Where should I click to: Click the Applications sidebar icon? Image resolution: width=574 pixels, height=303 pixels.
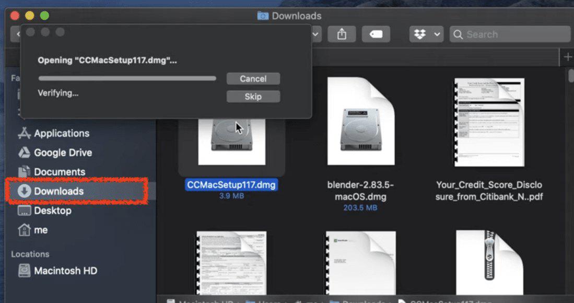[x=24, y=133]
